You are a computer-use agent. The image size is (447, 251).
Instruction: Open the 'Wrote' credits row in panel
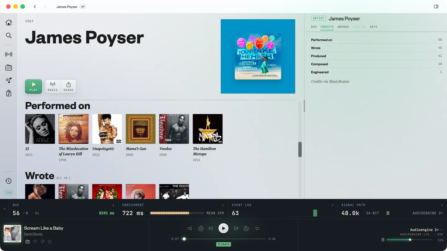click(376, 48)
